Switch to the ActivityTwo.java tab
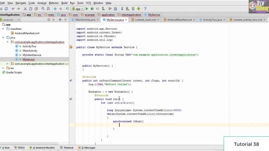The height and width of the screenshot is (151, 269). tap(212, 20)
